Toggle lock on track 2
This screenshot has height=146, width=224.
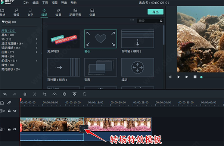[x=9, y=111]
